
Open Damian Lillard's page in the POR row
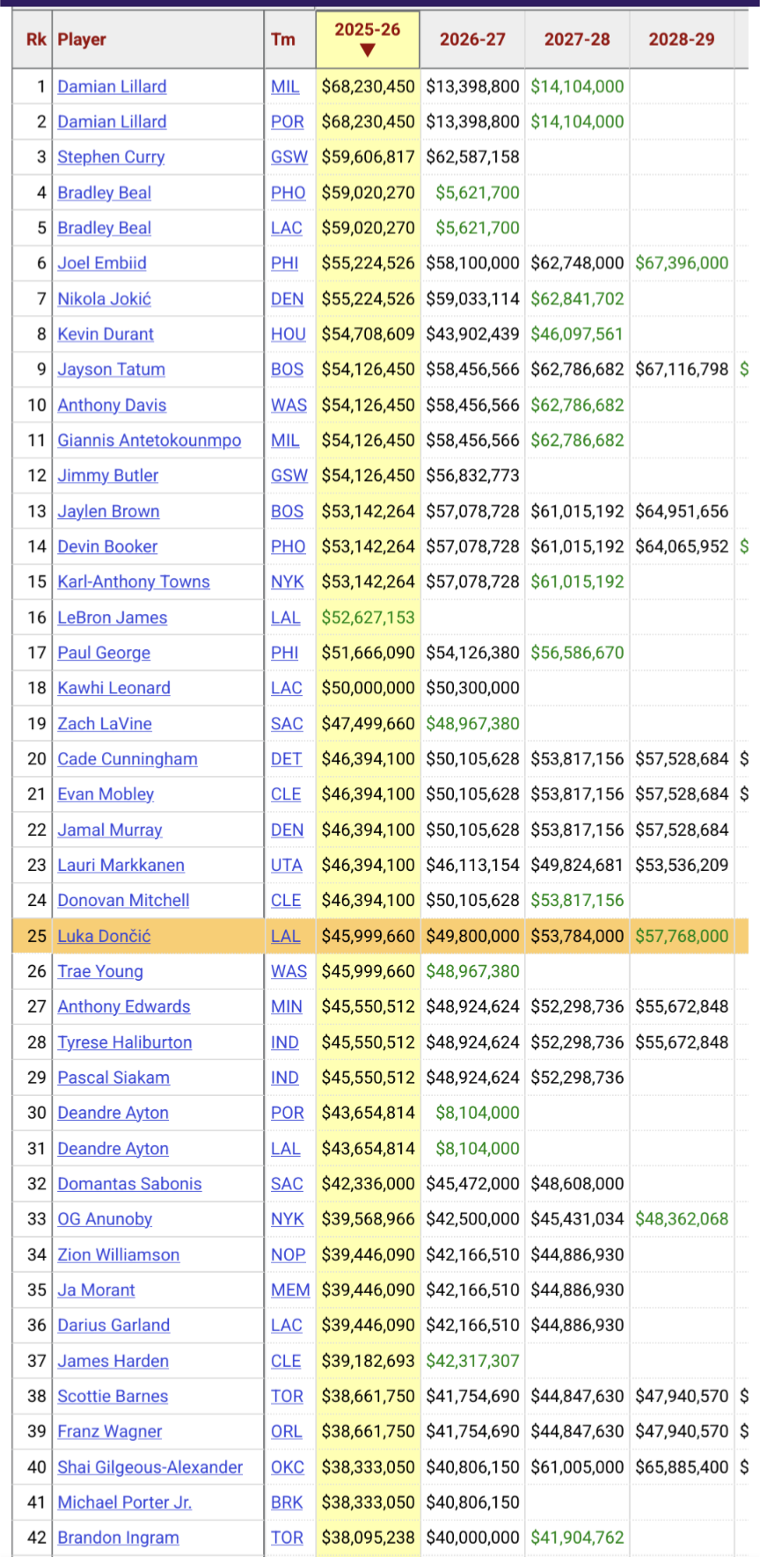point(112,121)
